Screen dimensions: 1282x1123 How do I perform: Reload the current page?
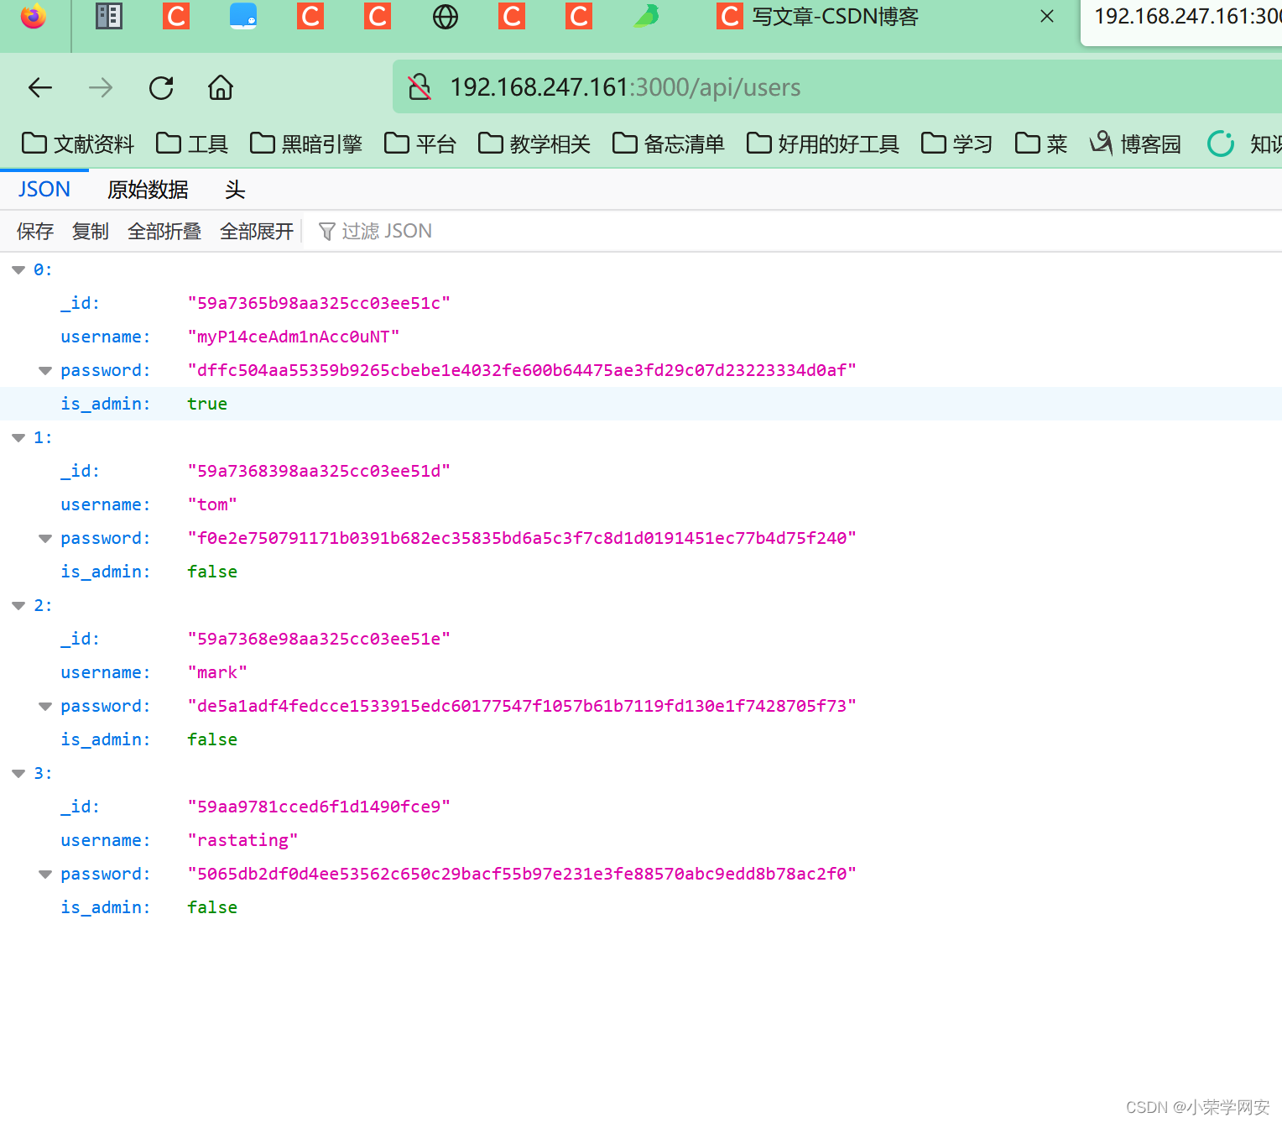pyautogui.click(x=161, y=87)
